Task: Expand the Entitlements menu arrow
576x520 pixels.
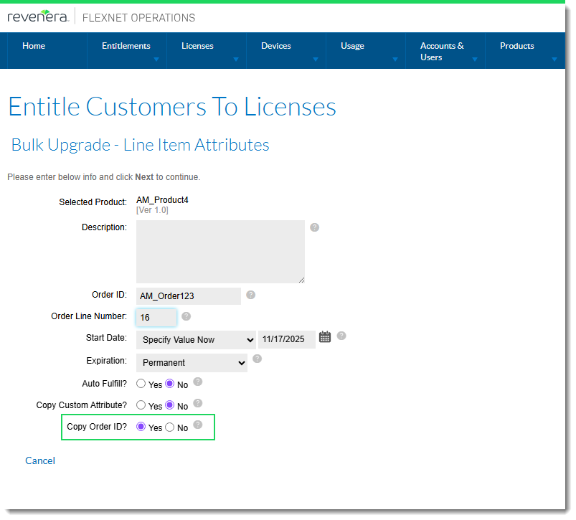Action: 156,60
